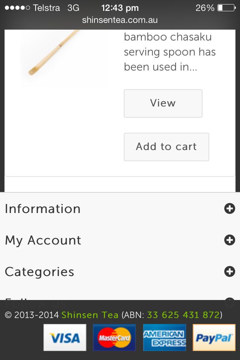Tap the Add to cart button

pyautogui.click(x=166, y=147)
